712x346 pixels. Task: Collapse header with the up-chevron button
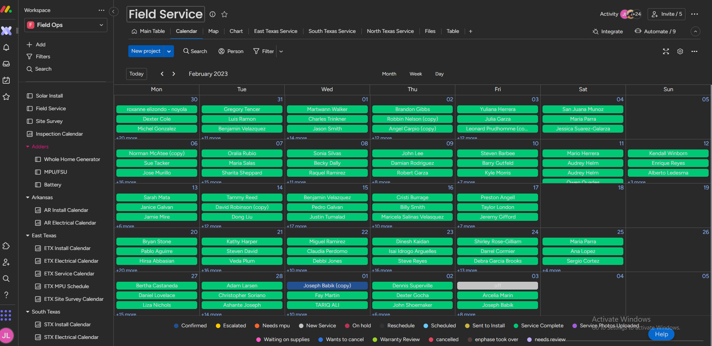point(696,31)
